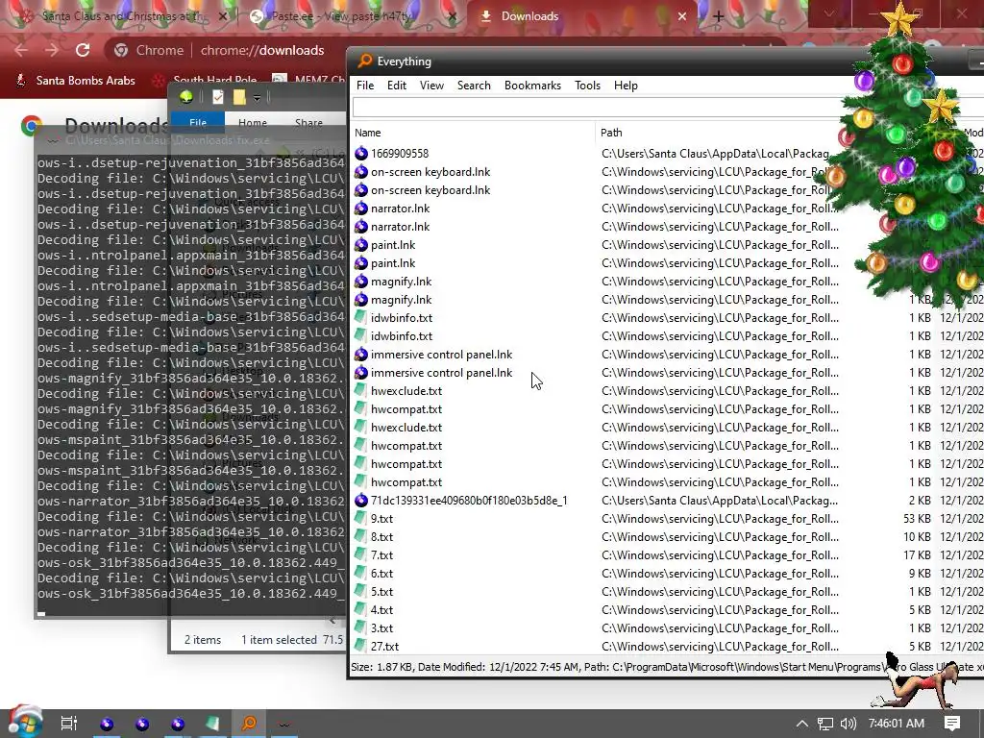Click the 53 KB size cell
This screenshot has height=738, width=984.
coord(917,518)
